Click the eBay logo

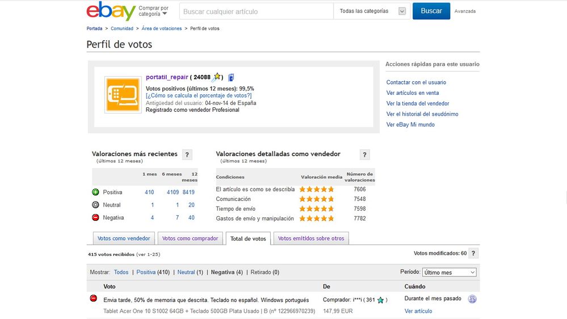(x=111, y=11)
